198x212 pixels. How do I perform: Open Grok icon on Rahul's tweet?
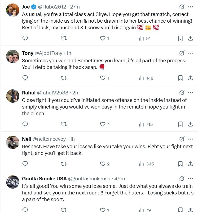[182, 93]
